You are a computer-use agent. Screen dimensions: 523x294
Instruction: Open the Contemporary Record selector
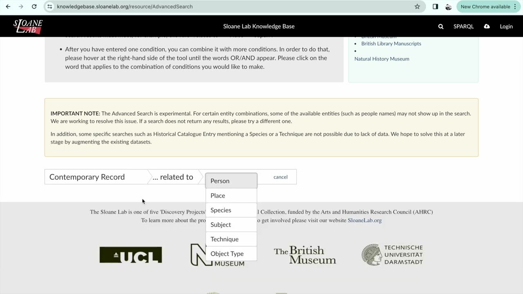pyautogui.click(x=96, y=177)
